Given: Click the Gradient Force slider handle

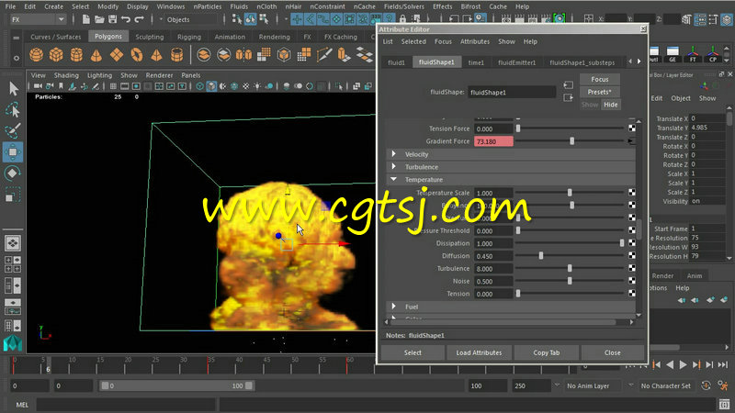Looking at the screenshot, I should [x=571, y=141].
